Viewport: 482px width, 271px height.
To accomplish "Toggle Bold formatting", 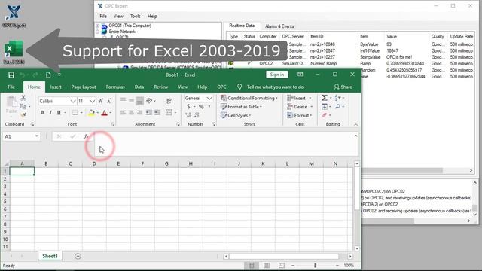I will (x=42, y=113).
